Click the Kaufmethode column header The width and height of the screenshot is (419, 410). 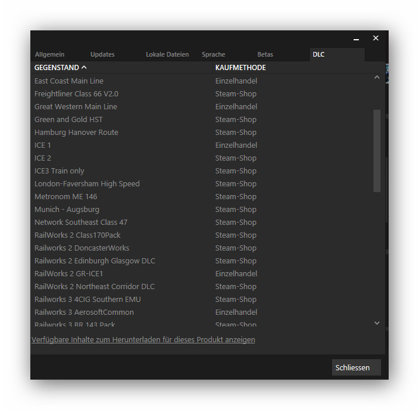pos(240,68)
